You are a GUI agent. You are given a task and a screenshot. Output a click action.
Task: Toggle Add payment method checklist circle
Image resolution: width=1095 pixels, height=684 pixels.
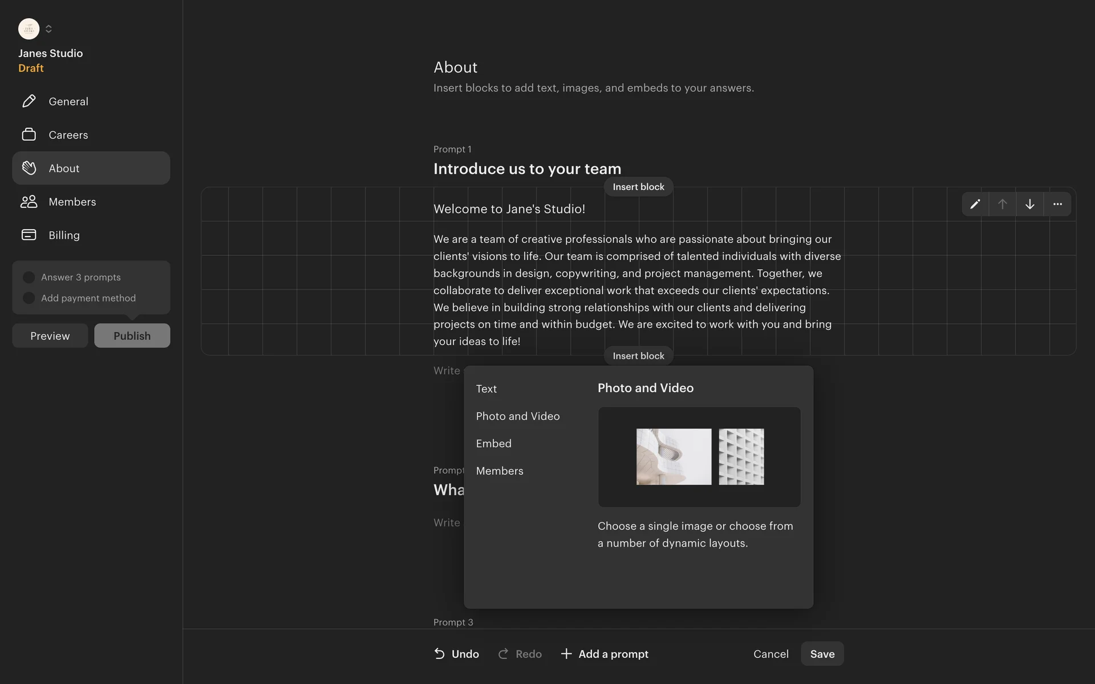[29, 298]
